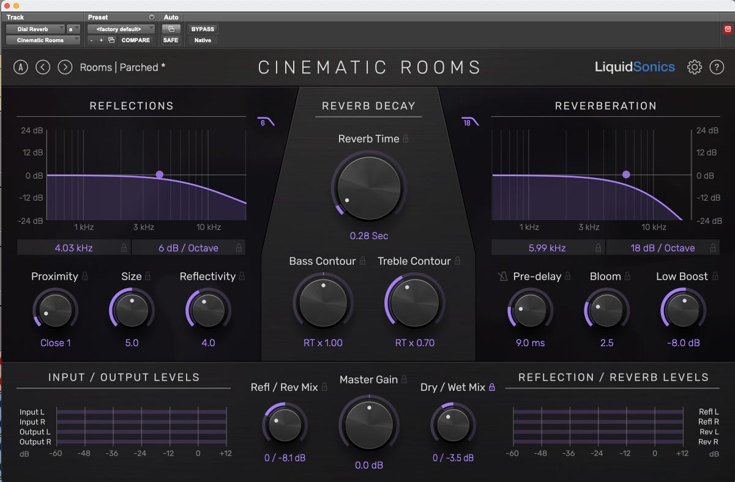Click the 4.03 kHz frequency field
The image size is (735, 482).
[74, 248]
